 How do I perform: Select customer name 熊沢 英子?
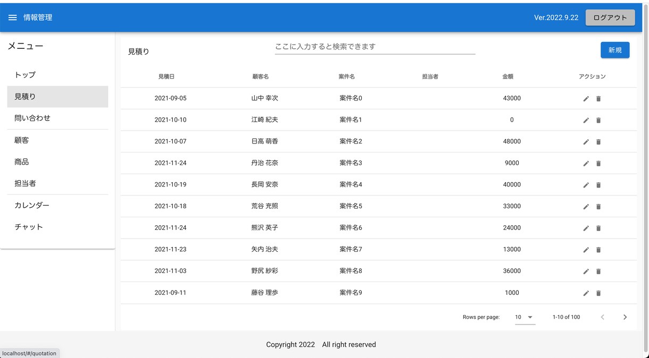click(264, 228)
